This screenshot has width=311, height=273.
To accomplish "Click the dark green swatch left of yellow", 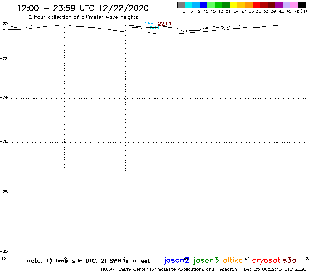I will [x=226, y=5].
